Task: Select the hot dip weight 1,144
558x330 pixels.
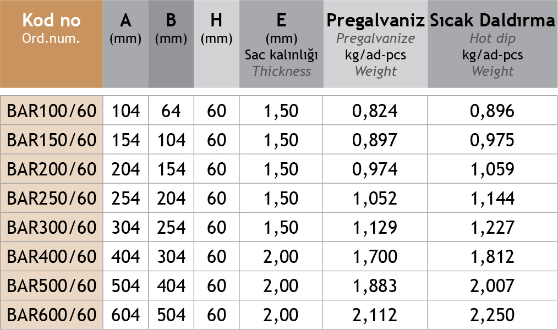Action: (493, 199)
